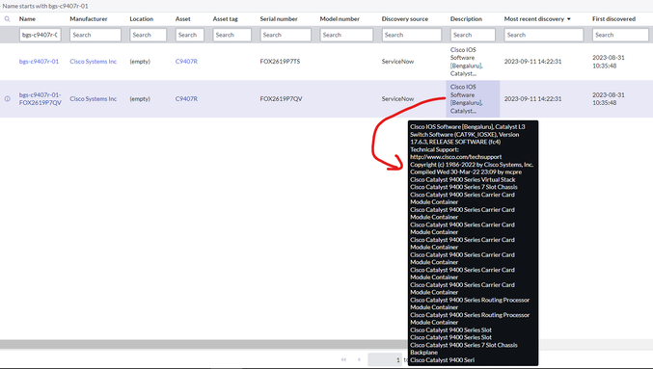Click ServiceNow discovery source in first row
This screenshot has height=369, width=653.
pyautogui.click(x=397, y=61)
